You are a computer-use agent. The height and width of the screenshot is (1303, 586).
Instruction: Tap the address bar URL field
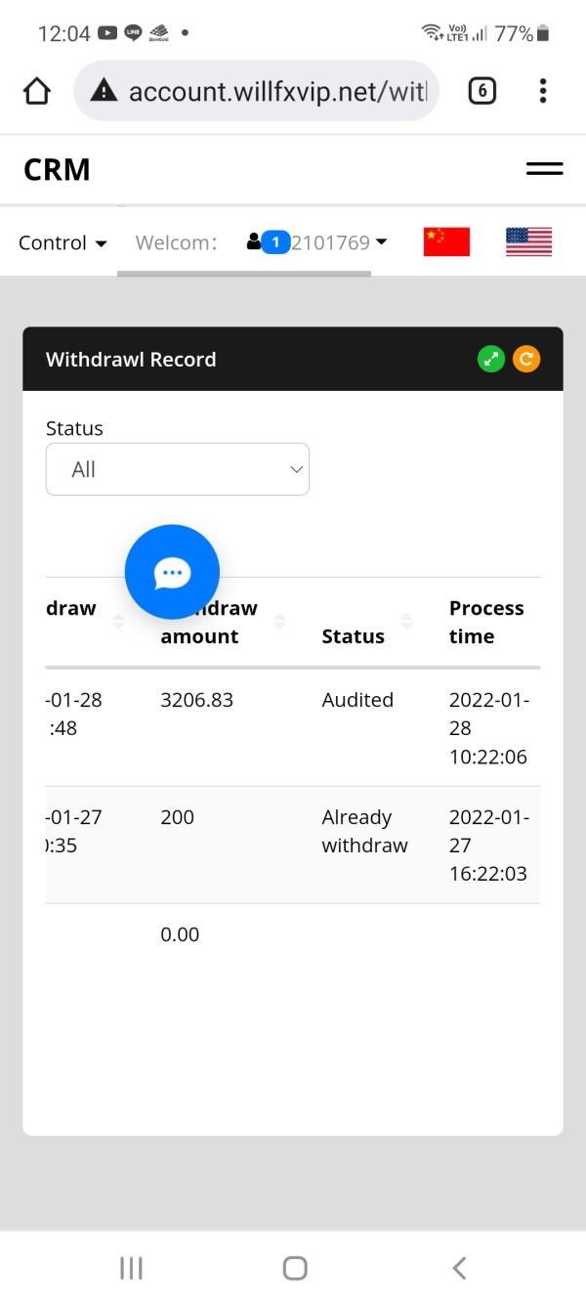pyautogui.click(x=277, y=91)
